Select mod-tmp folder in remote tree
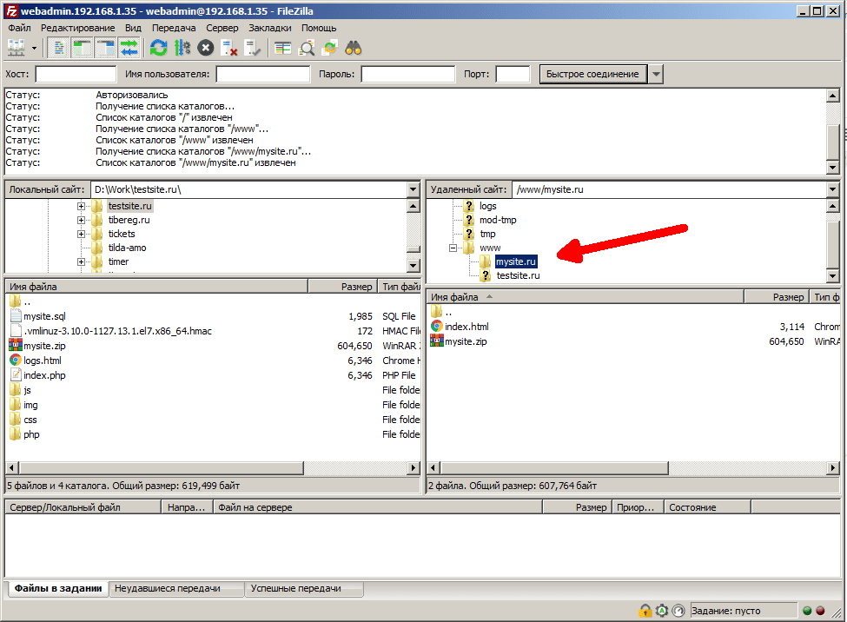The image size is (847, 622). 498,220
